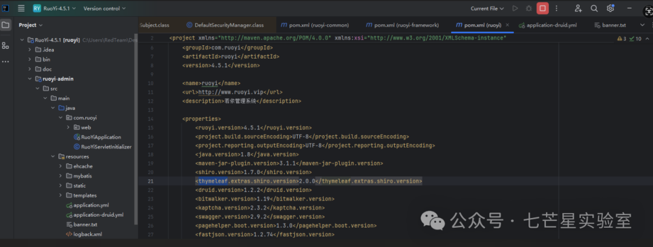Click the red Stop button
Image resolution: width=653 pixels, height=247 pixels.
click(542, 8)
